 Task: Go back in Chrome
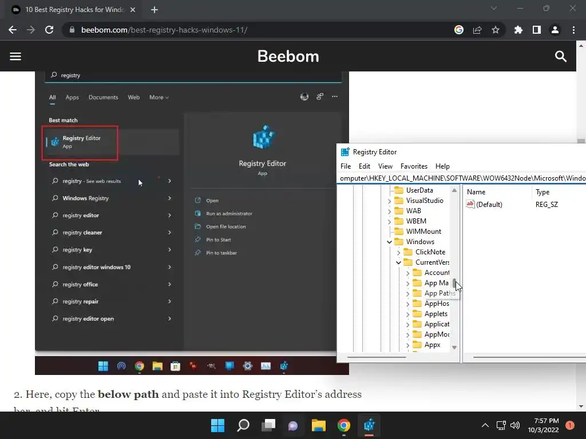coord(13,30)
